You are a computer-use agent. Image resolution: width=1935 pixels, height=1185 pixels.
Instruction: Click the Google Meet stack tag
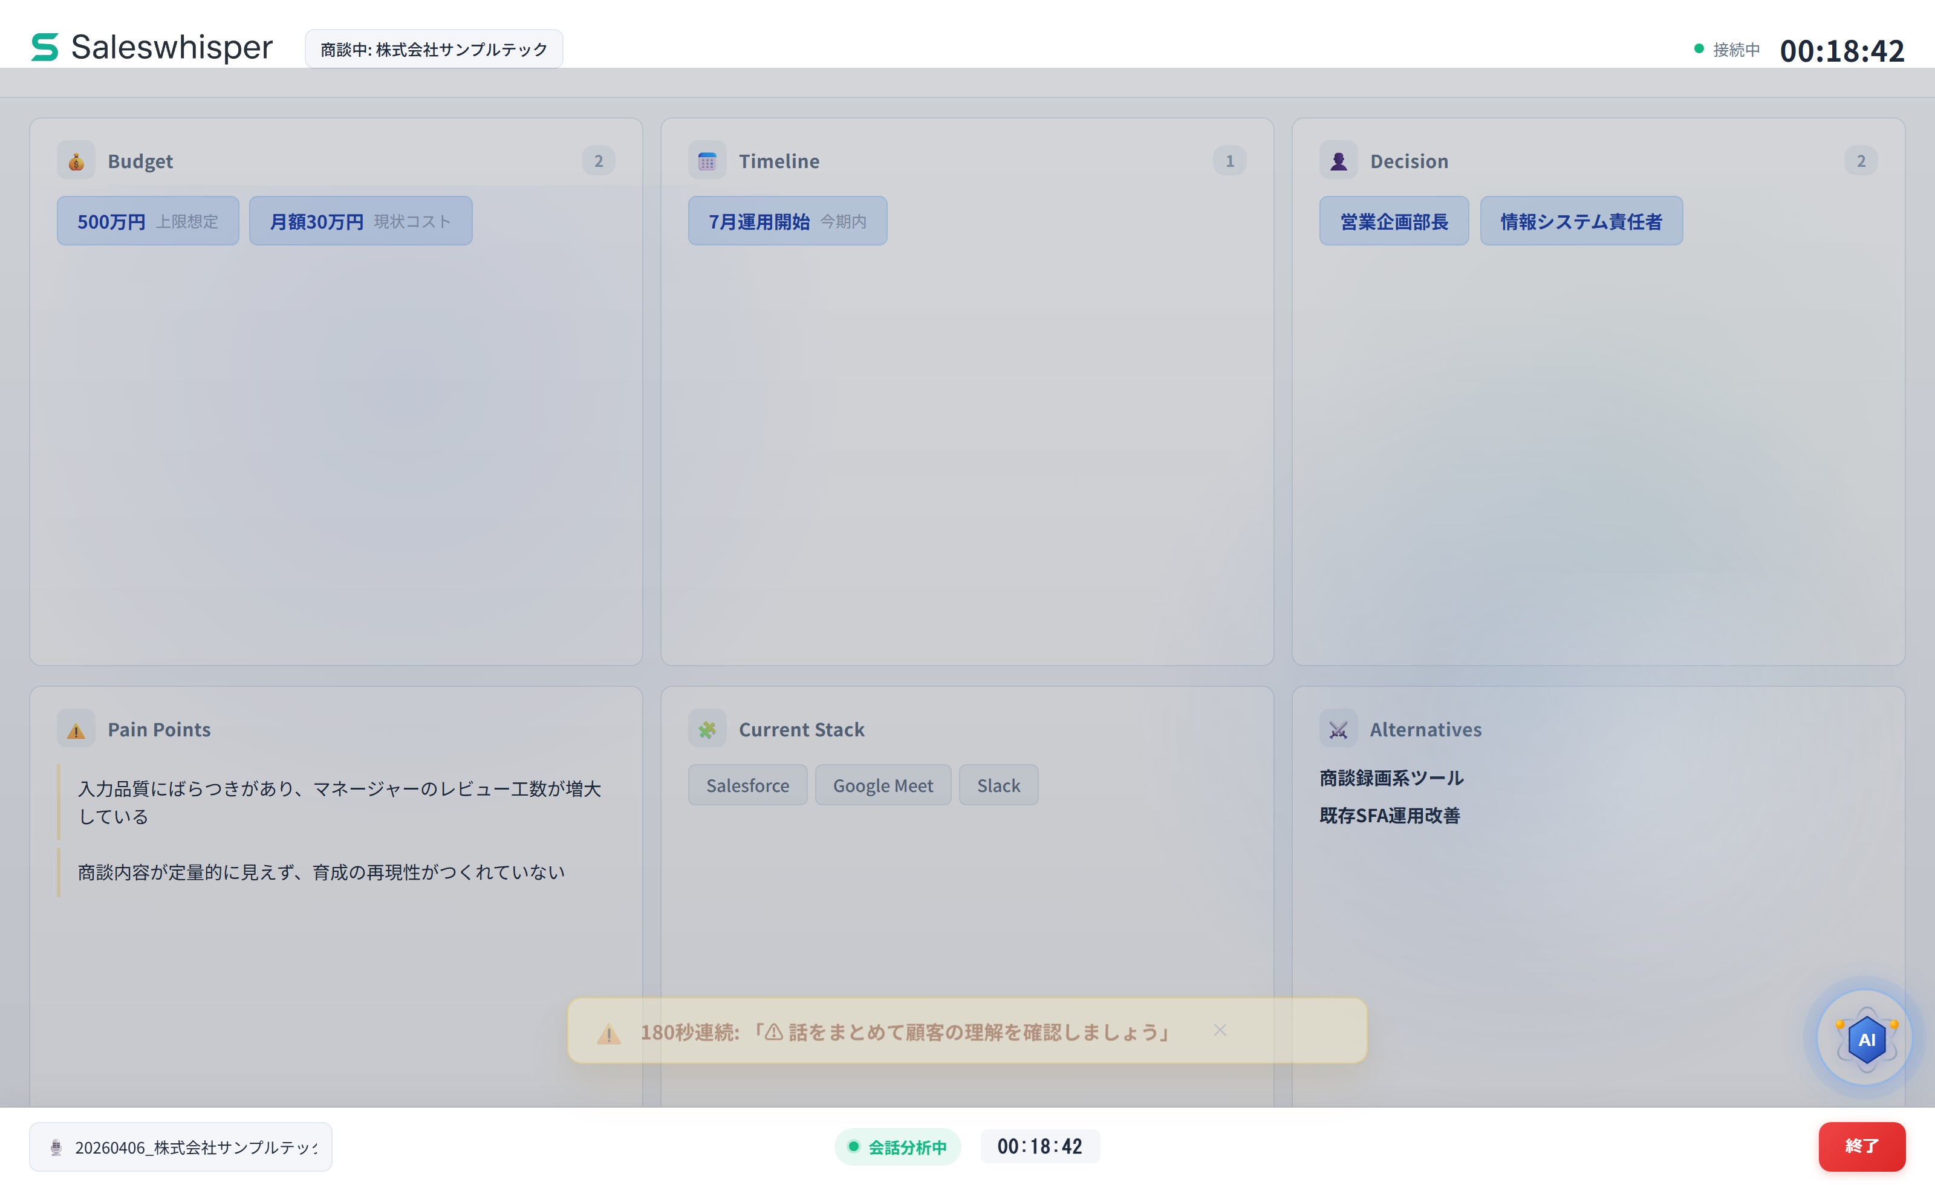[x=883, y=785]
